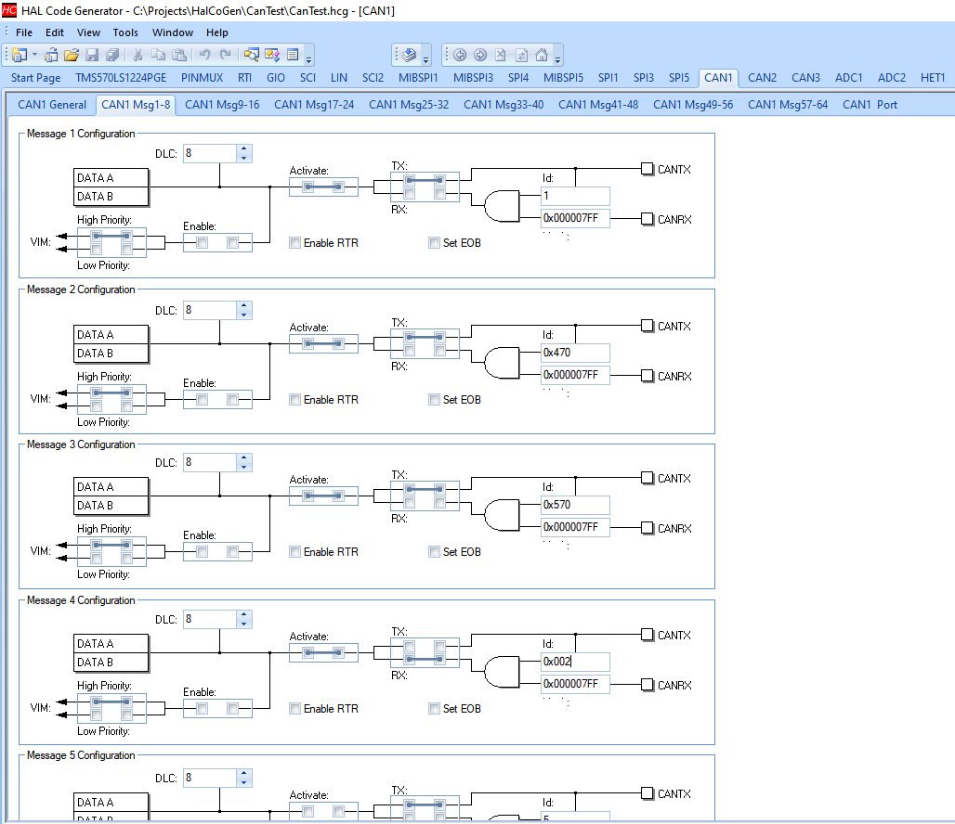Increase Message 4 DLC with up arrow
Image resolution: width=955 pixels, height=824 pixels.
click(243, 615)
